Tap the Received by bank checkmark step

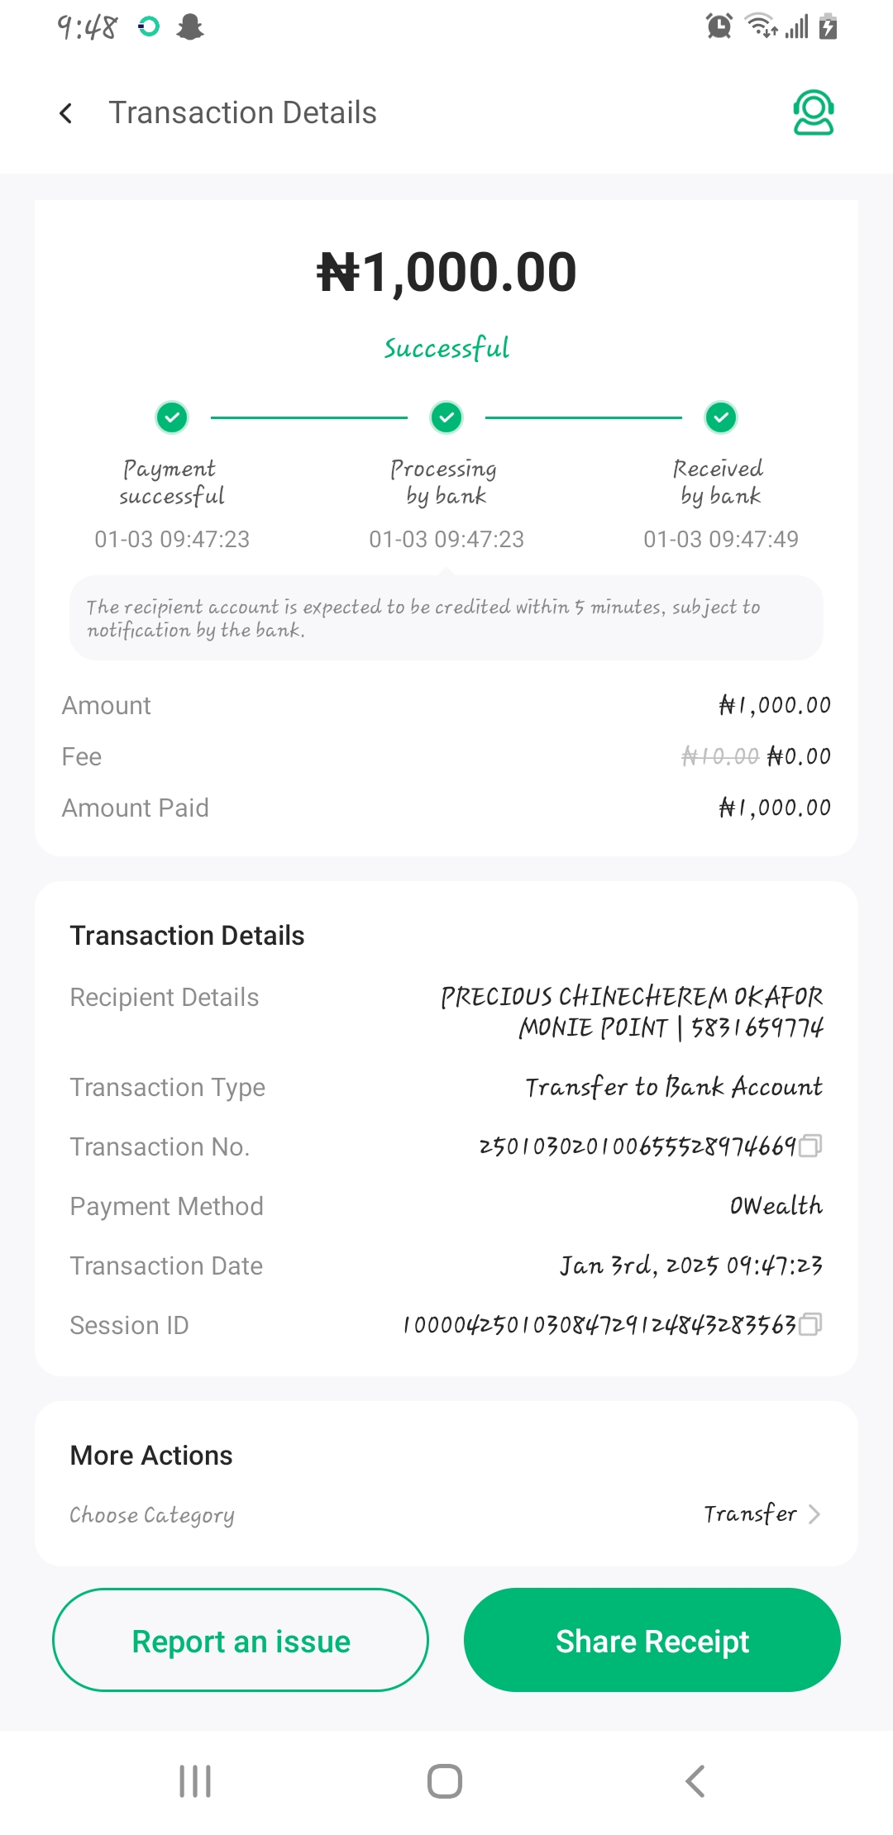tap(721, 417)
